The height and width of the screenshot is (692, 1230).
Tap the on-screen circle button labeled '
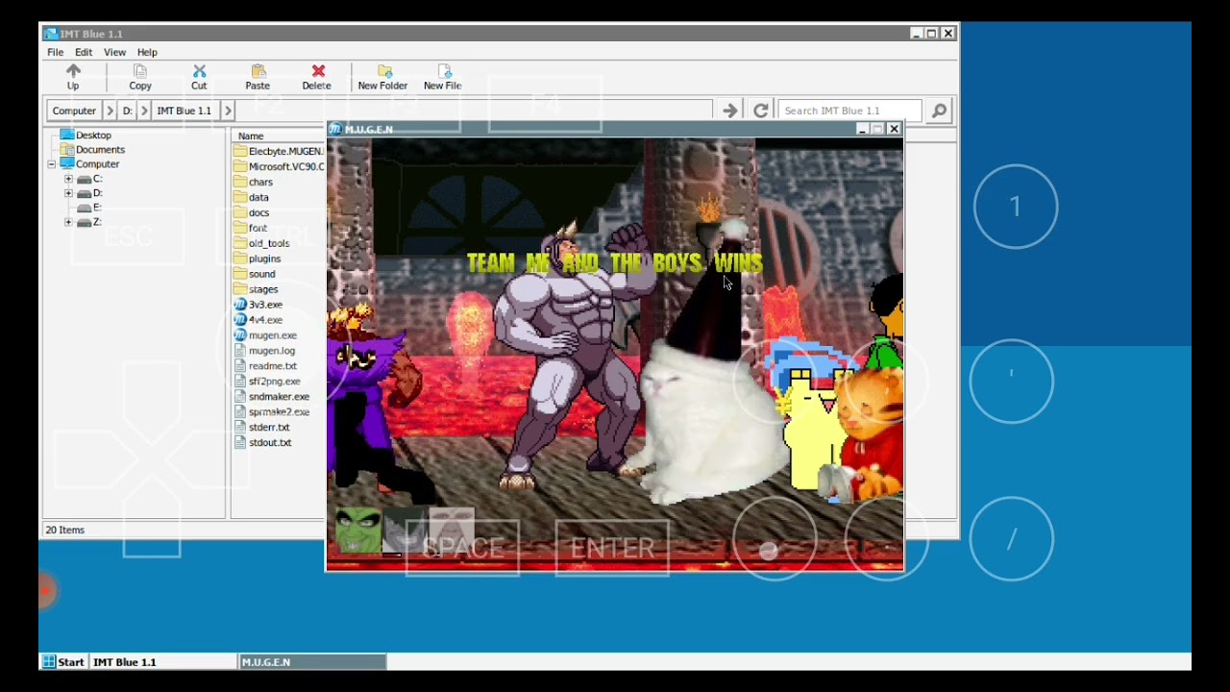[x=1012, y=381]
